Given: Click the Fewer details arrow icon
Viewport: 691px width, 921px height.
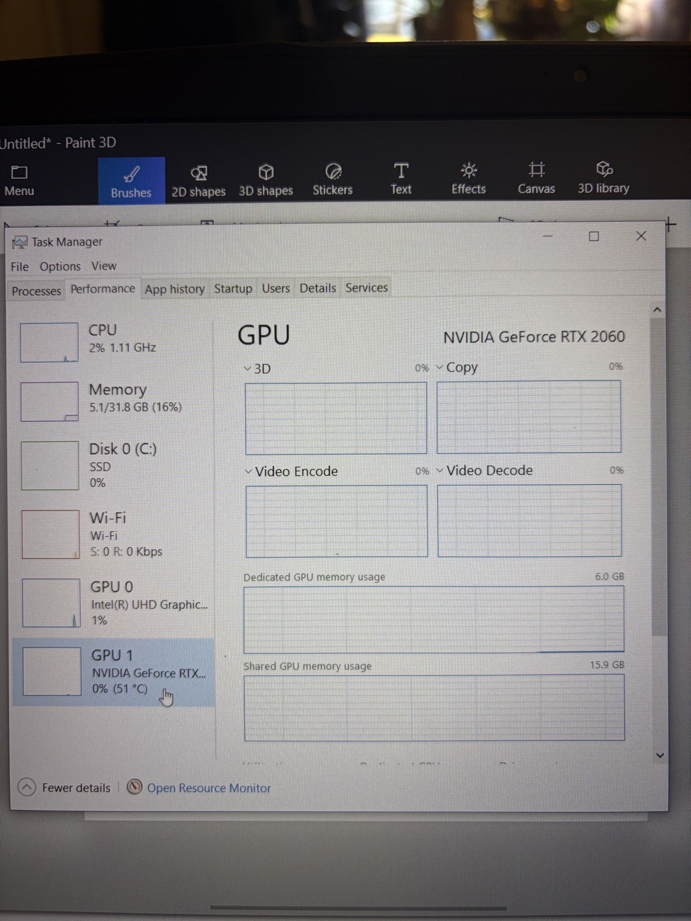Looking at the screenshot, I should click(x=27, y=787).
